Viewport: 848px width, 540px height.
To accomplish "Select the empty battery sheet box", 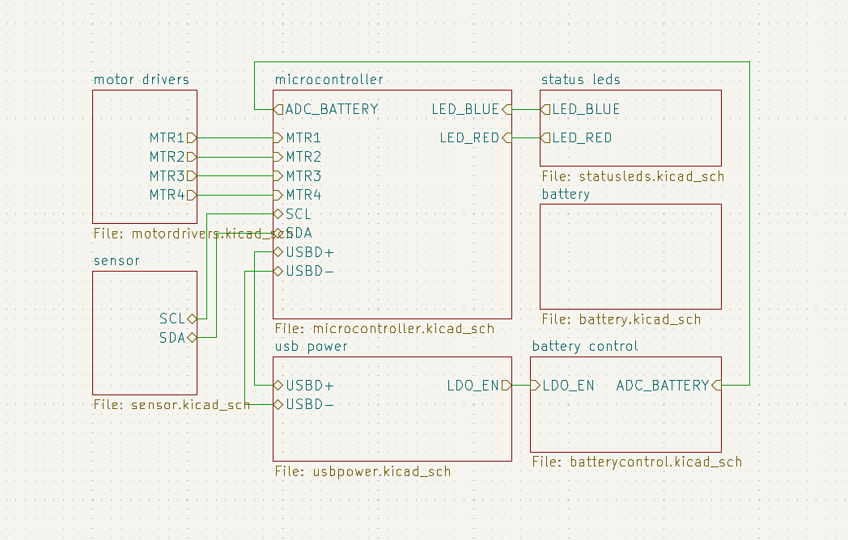I will click(x=630, y=257).
